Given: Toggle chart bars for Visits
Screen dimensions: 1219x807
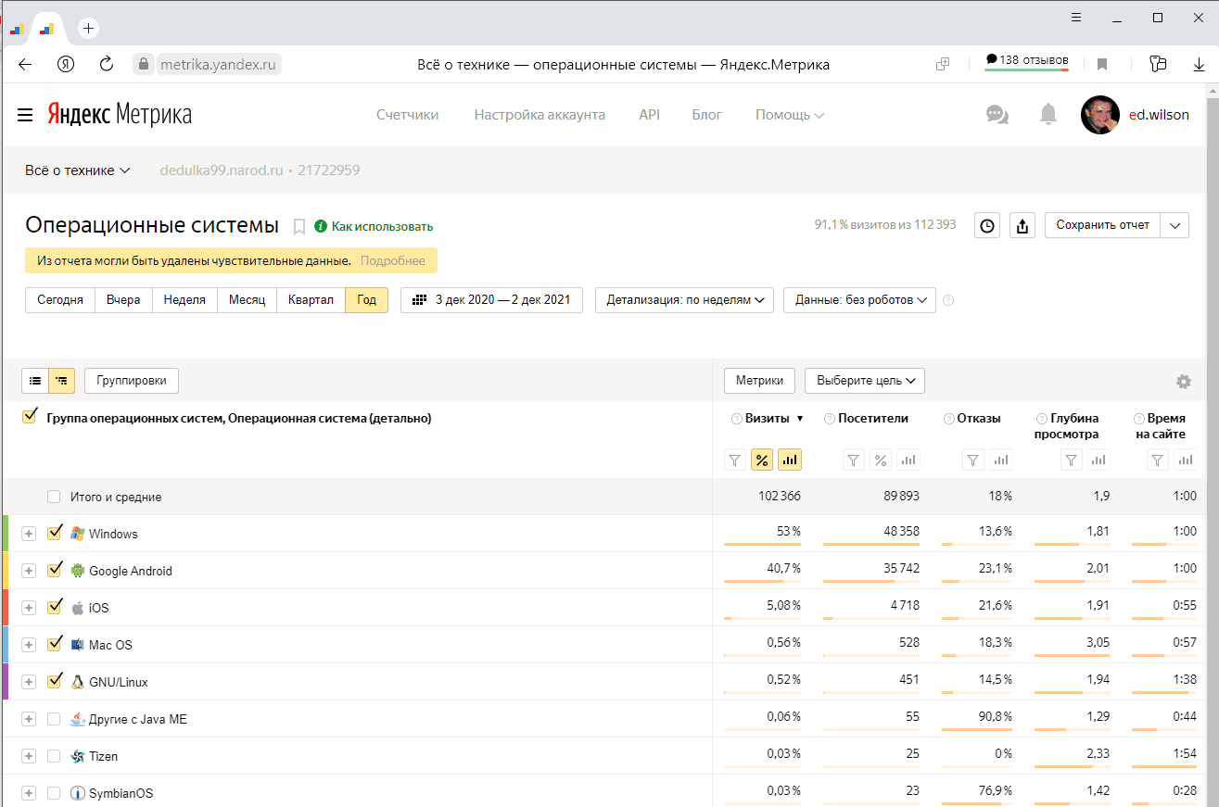Looking at the screenshot, I should pos(789,460).
